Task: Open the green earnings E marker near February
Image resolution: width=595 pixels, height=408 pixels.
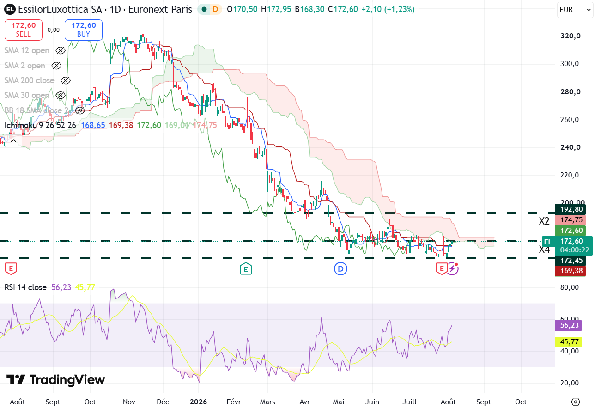Action: (x=246, y=268)
